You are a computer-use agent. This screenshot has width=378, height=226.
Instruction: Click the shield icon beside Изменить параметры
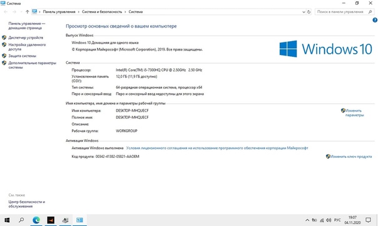click(x=343, y=111)
